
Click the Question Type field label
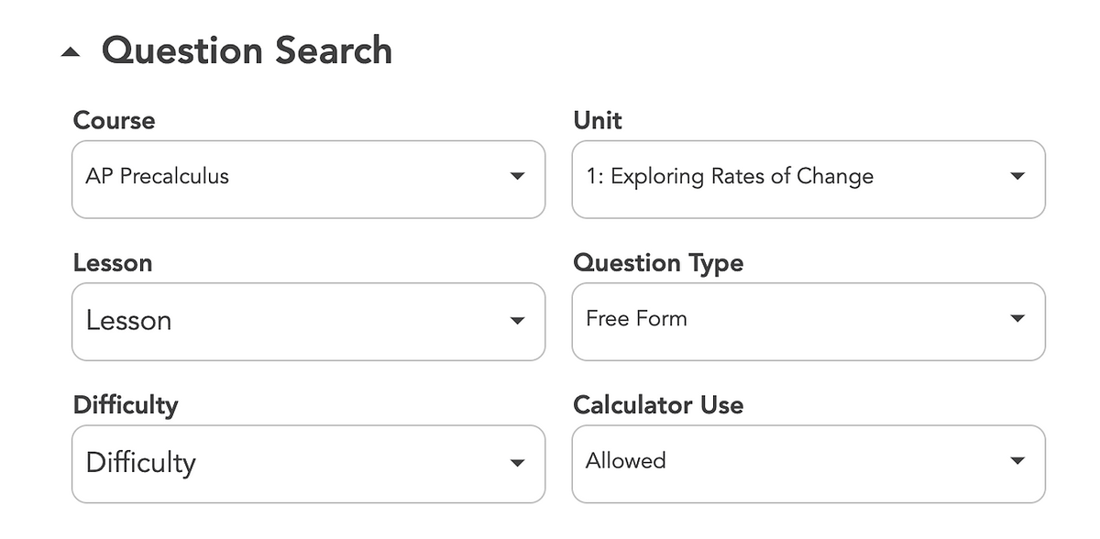point(657,263)
